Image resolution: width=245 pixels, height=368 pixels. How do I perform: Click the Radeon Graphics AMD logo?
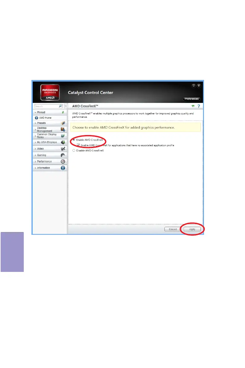[x=50, y=92]
